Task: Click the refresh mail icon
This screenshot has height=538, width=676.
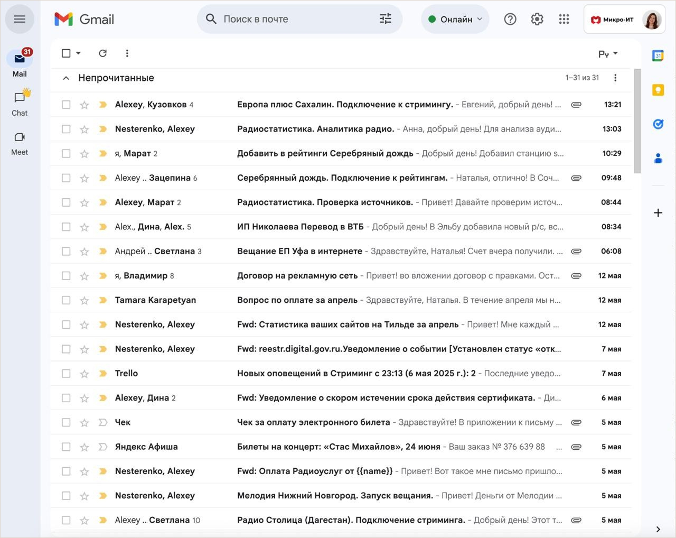Action: pos(103,53)
